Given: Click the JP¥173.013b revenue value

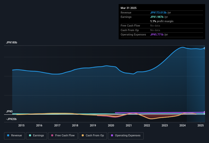Looking at the screenshot, I should (158, 13).
